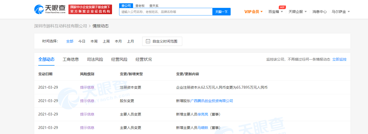
Task: Click the 立即监控 link
Action: [339, 59]
